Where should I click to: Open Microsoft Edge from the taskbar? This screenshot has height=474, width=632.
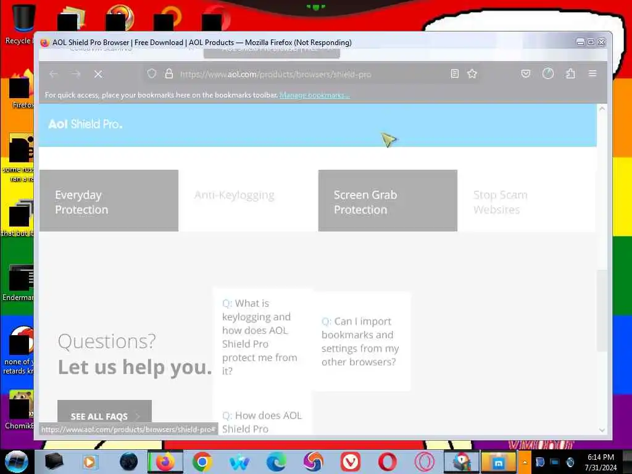[x=276, y=462]
